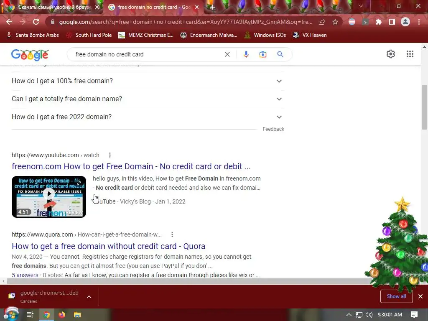The image size is (428, 321).
Task: Open the Extensions puzzle icon
Action: click(x=378, y=22)
